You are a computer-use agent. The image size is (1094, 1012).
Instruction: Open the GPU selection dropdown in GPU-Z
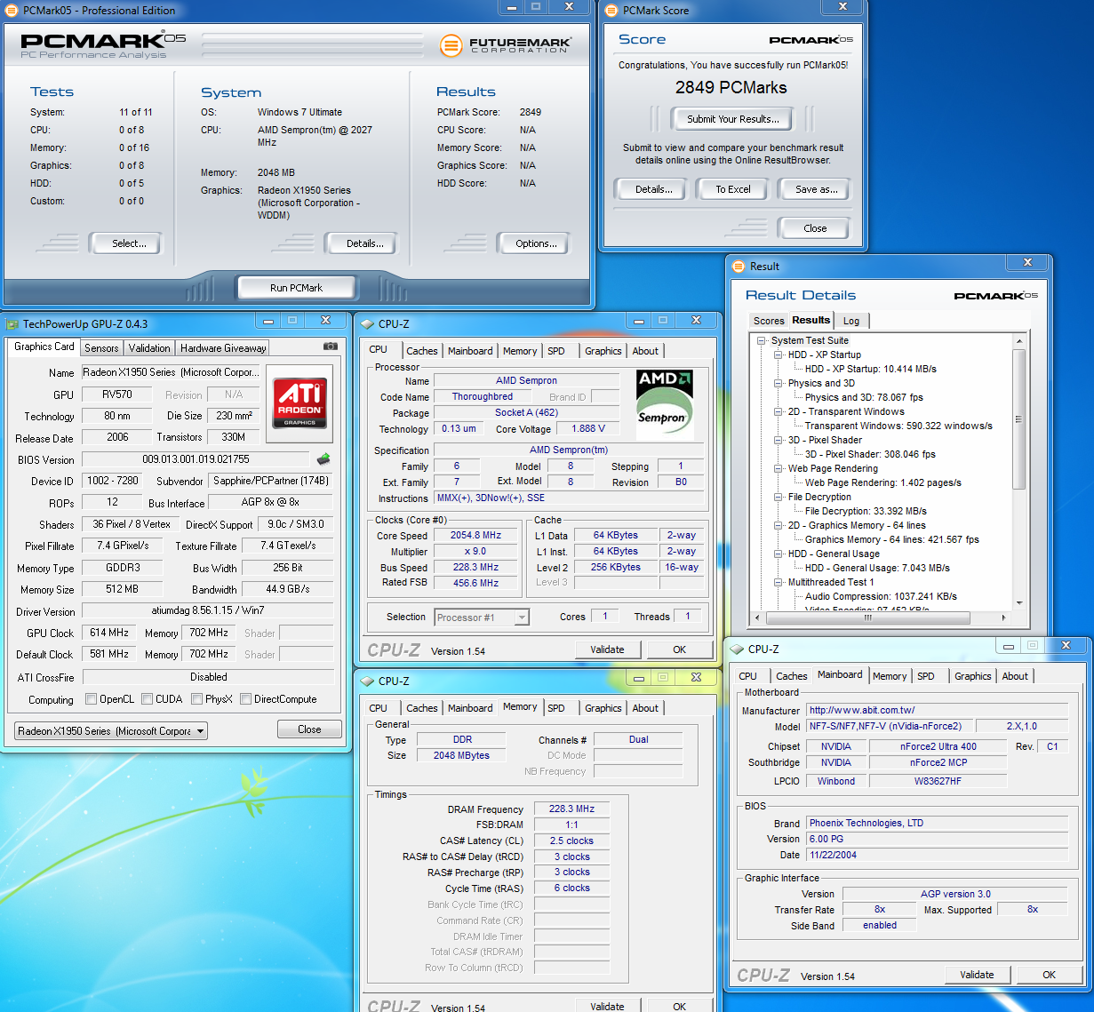[111, 731]
